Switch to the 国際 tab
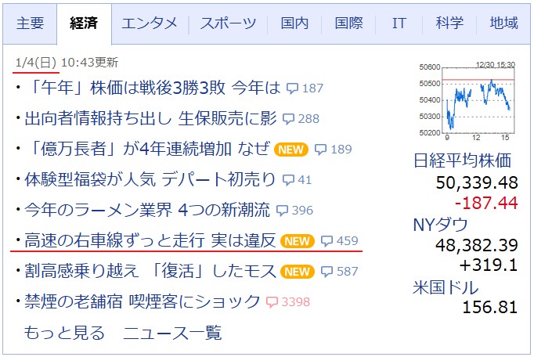Image resolution: width=534 pixels, height=357 pixels. 348,23
